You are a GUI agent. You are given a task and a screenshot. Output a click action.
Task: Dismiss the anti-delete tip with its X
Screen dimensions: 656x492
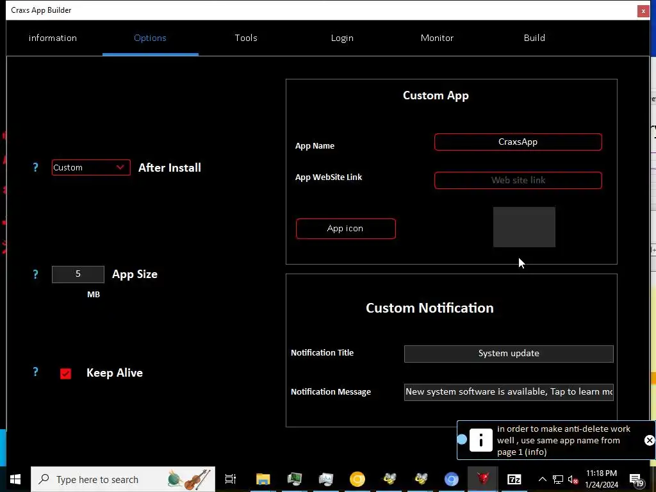pyautogui.click(x=650, y=440)
